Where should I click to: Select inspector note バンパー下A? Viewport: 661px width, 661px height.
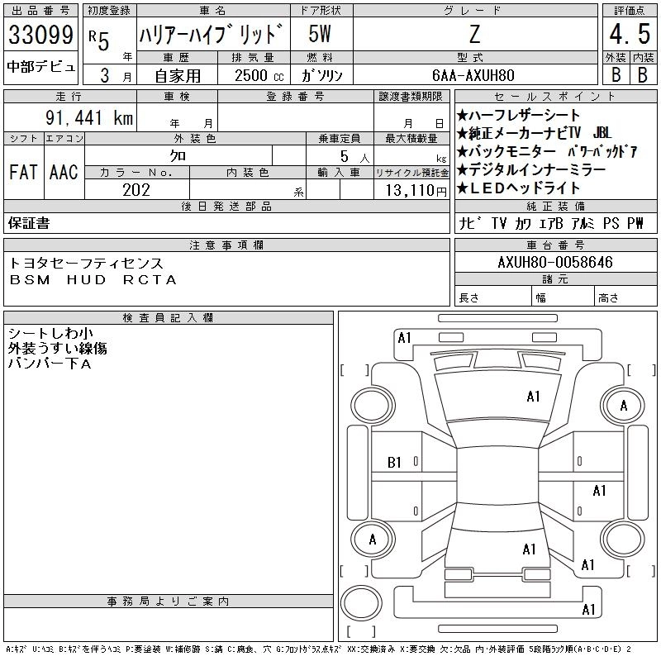50,364
